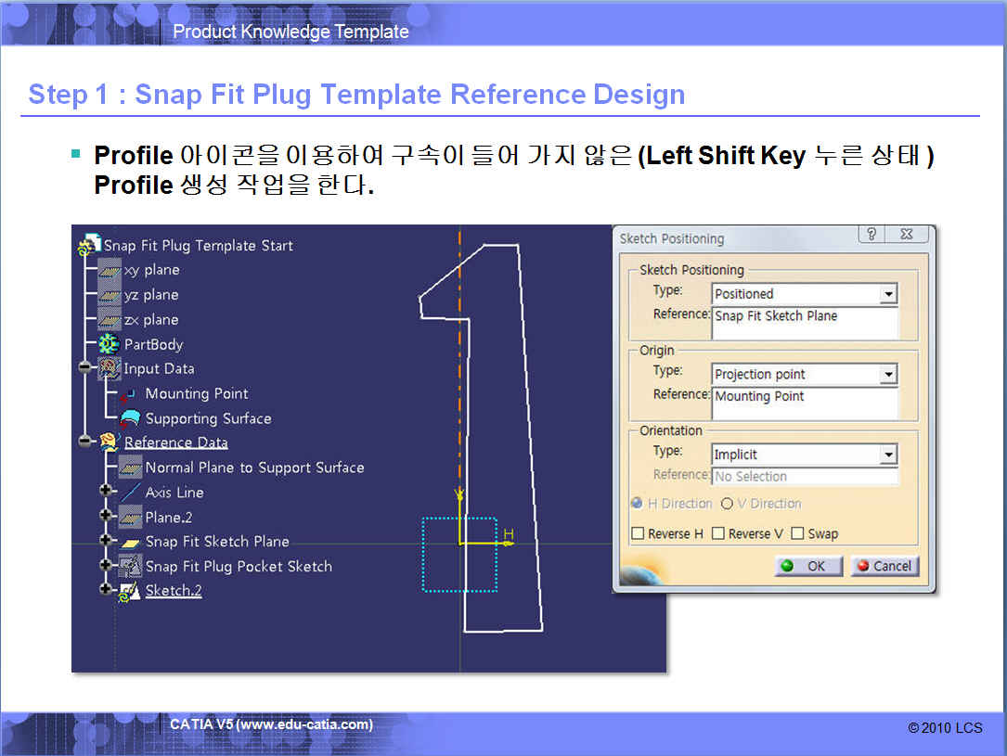This screenshot has height=756, width=1007.
Task: Click the Snap Fit Sketch Plane reference field
Action: [x=805, y=322]
